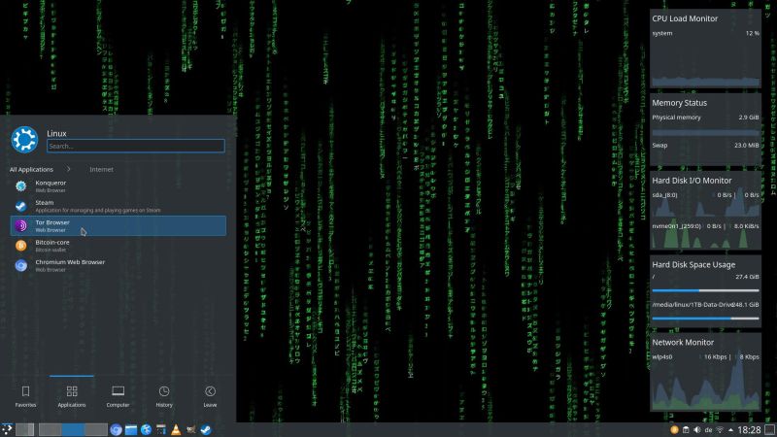Click the orange Bitcoin tray icon
Image resolution: width=777 pixels, height=437 pixels.
pos(674,430)
